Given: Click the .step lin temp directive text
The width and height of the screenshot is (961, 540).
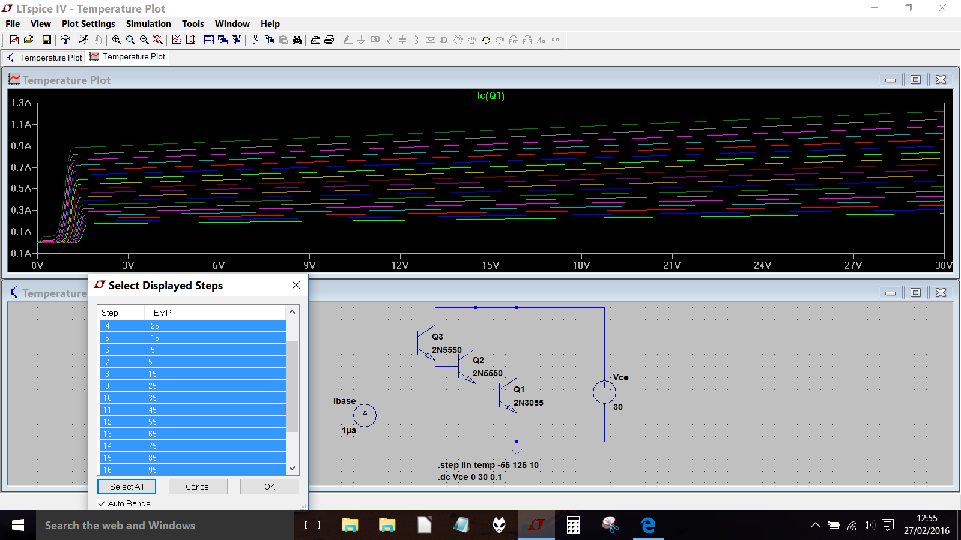Looking at the screenshot, I should [x=488, y=465].
